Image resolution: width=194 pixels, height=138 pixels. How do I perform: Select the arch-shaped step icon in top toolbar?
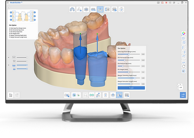click(x=72, y=9)
